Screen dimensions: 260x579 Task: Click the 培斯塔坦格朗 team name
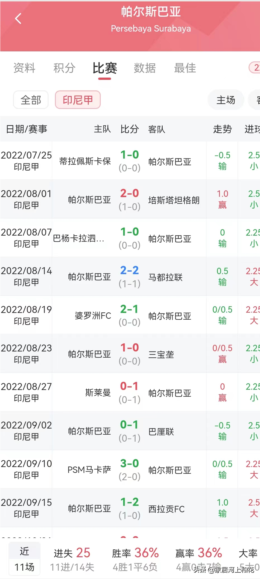click(174, 200)
